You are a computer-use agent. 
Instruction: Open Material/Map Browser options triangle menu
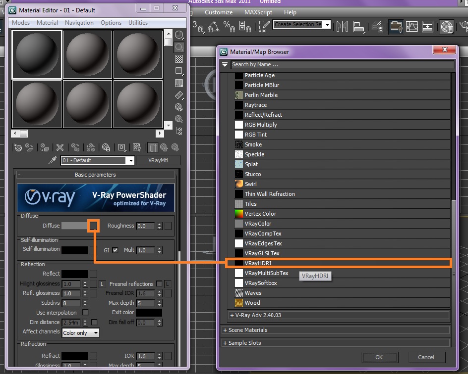(x=225, y=64)
